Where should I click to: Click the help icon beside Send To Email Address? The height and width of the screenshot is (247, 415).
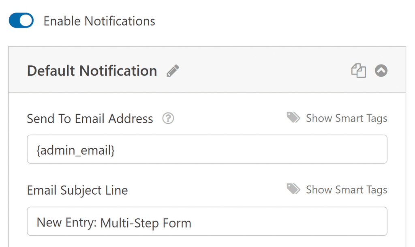coord(168,118)
